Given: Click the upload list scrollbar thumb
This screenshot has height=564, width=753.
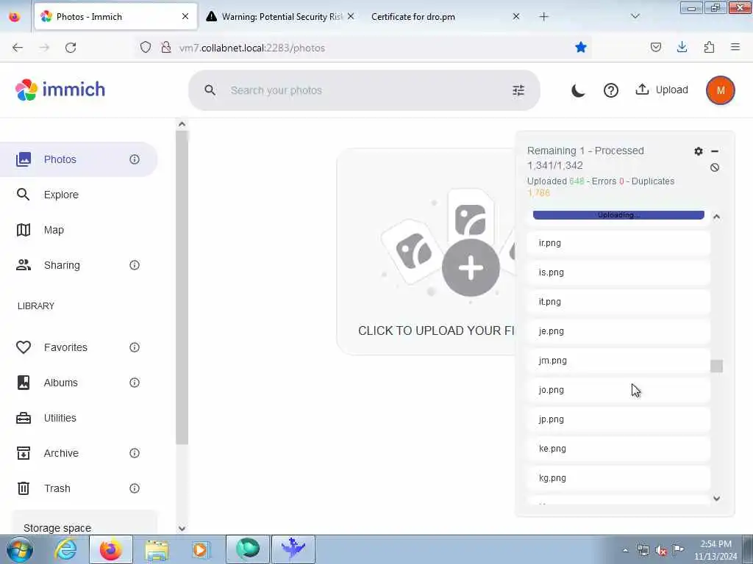Looking at the screenshot, I should 716,366.
